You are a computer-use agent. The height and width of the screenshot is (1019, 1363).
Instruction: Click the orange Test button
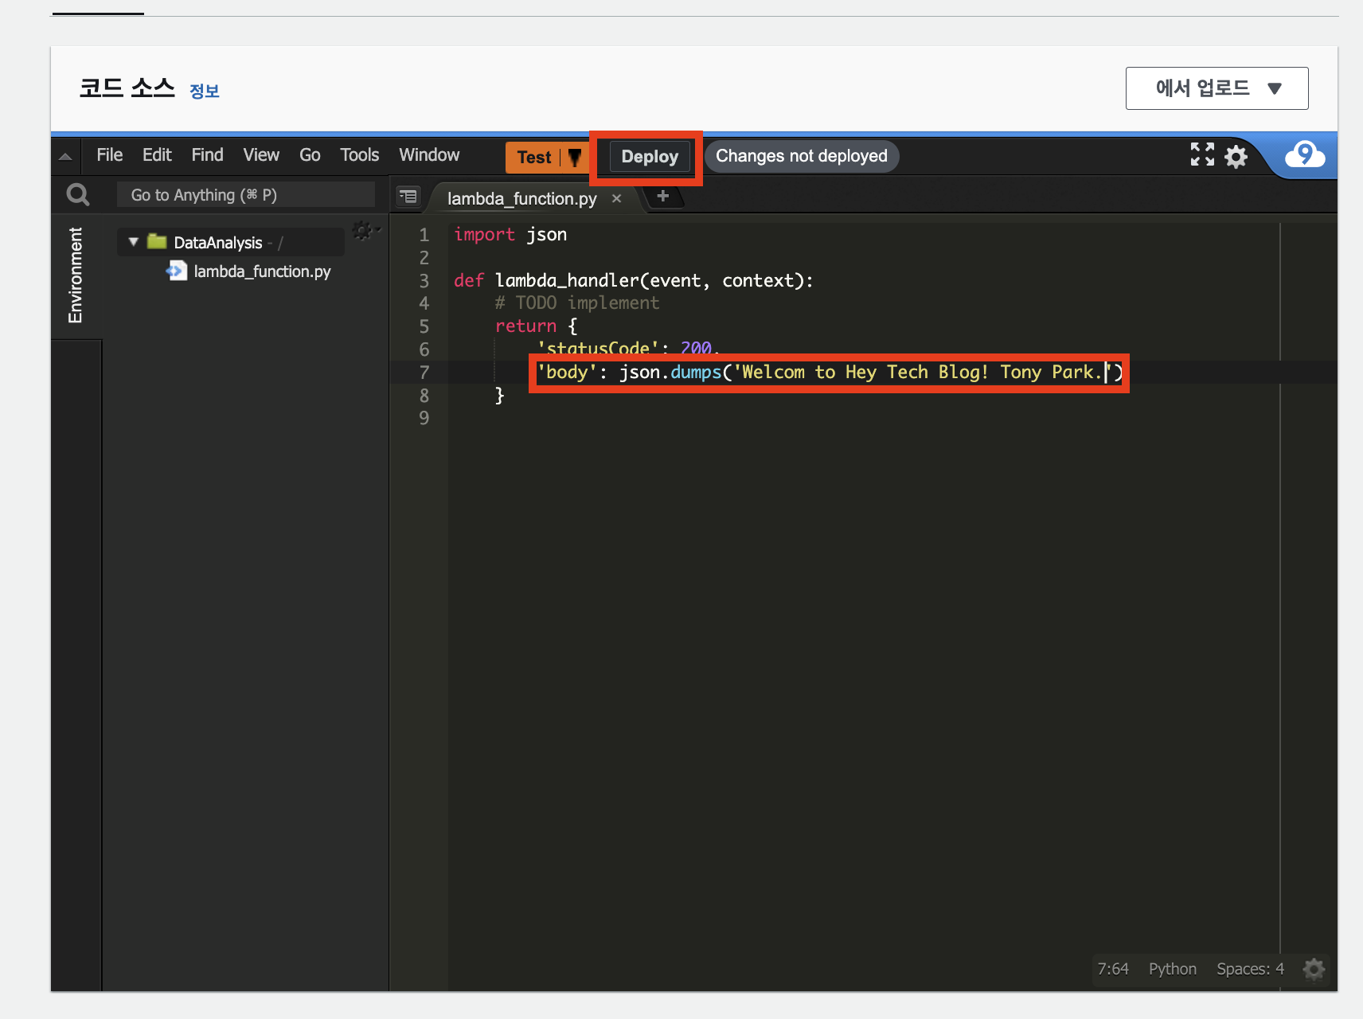pos(533,157)
